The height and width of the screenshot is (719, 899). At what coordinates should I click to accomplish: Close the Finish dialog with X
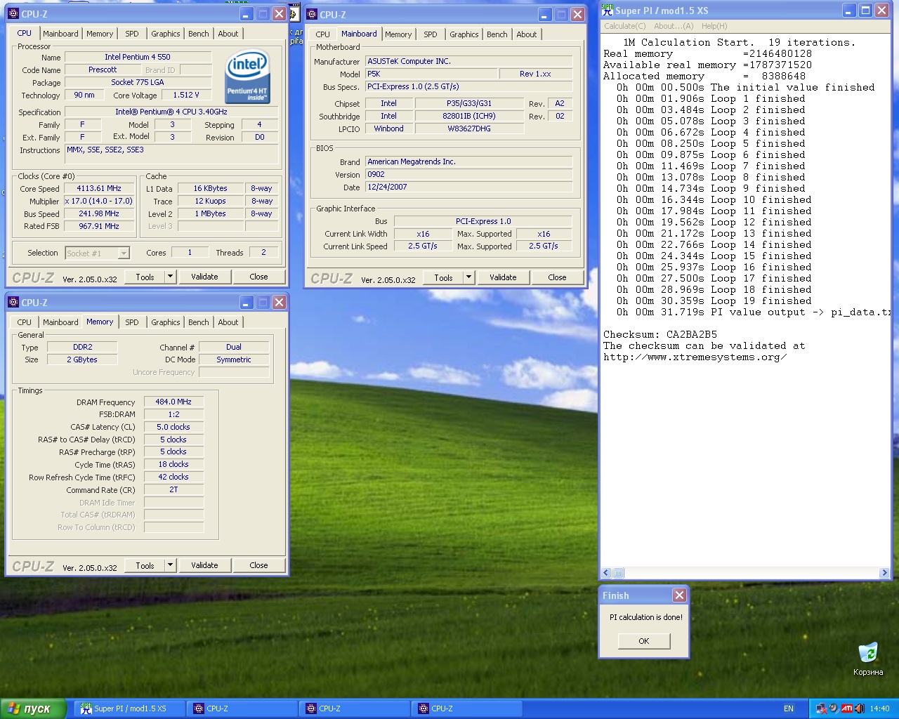[679, 595]
